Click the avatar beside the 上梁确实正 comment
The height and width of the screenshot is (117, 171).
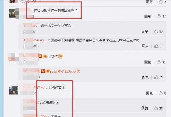(x=13, y=90)
